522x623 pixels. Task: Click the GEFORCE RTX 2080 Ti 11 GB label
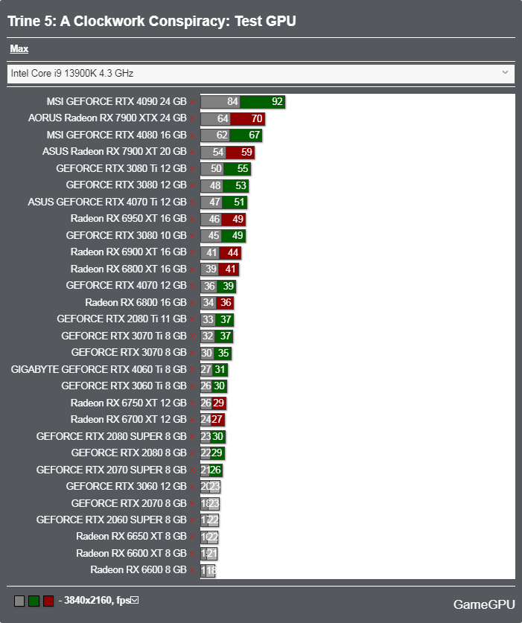click(x=121, y=319)
